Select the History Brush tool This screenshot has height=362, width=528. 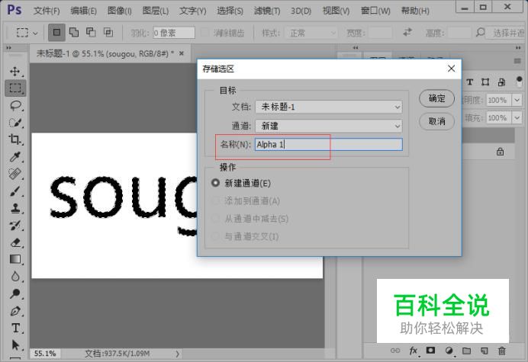click(x=15, y=226)
